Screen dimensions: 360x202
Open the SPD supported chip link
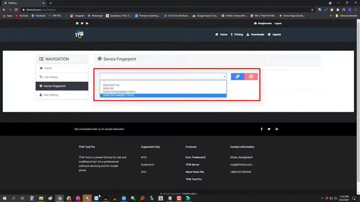point(143,172)
